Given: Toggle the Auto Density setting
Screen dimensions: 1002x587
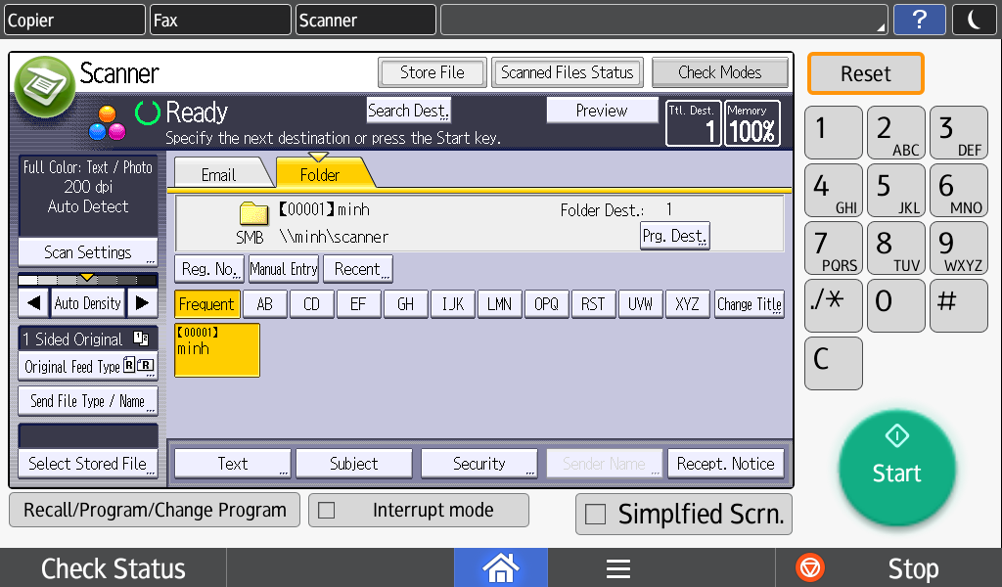Looking at the screenshot, I should click(x=87, y=303).
